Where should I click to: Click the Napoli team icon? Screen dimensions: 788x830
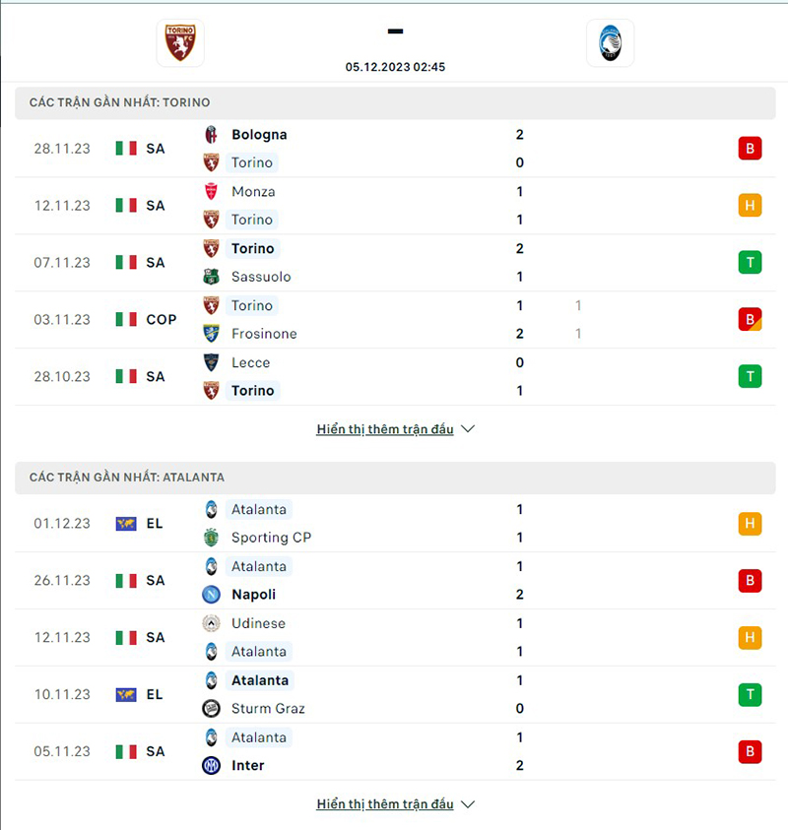point(210,594)
